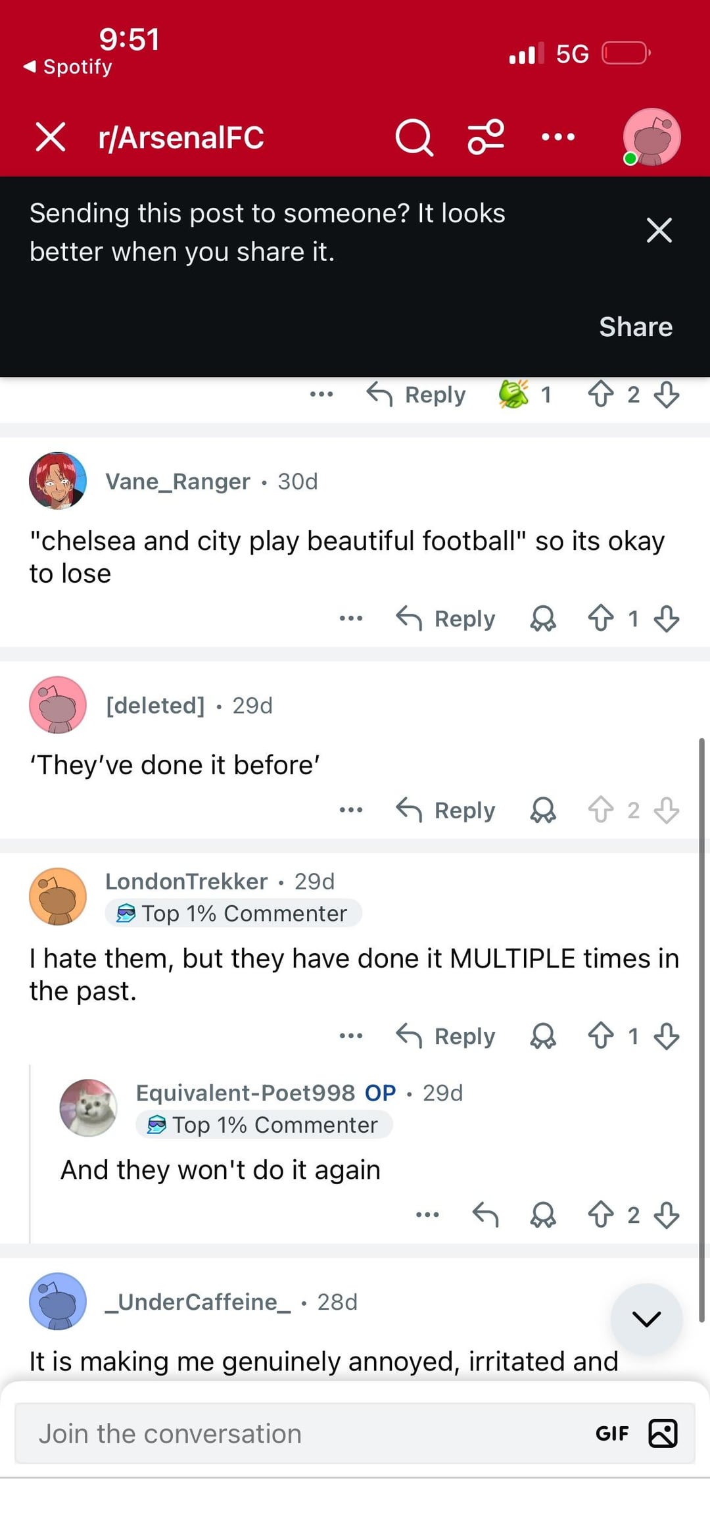Open more options on the deleted comment
Screen dimensions: 710x1540
351,810
